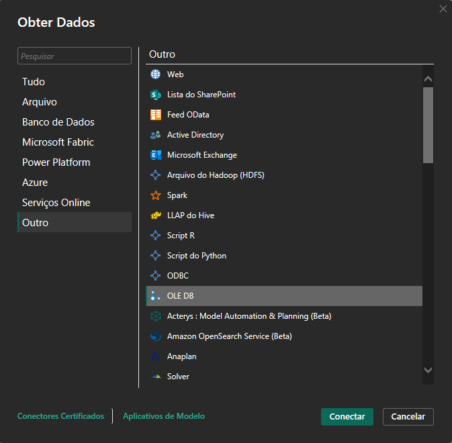Click the connector list scrollbar thumb
Screen dimensions: 452x443
click(428, 126)
